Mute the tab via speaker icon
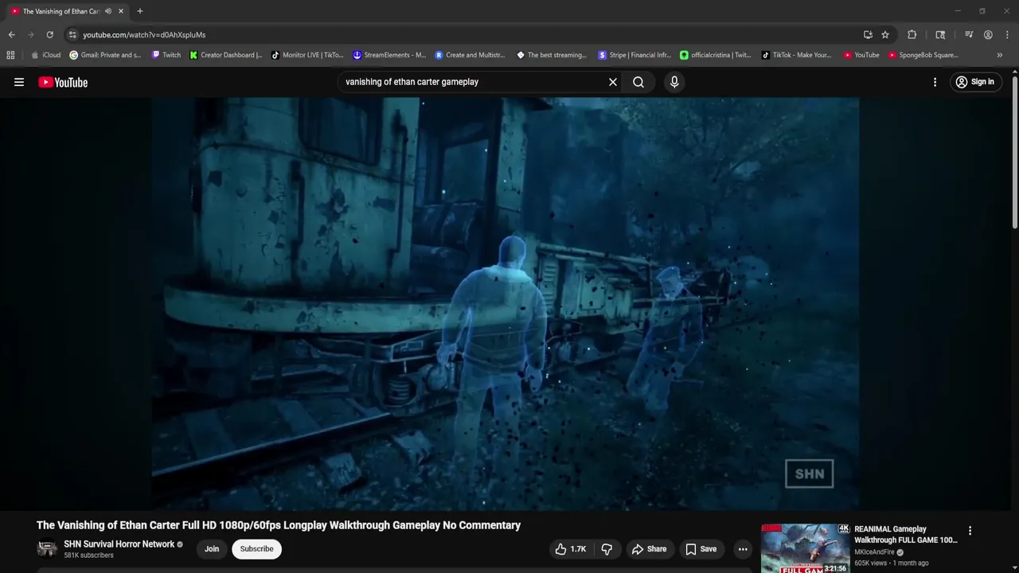 pyautogui.click(x=108, y=11)
